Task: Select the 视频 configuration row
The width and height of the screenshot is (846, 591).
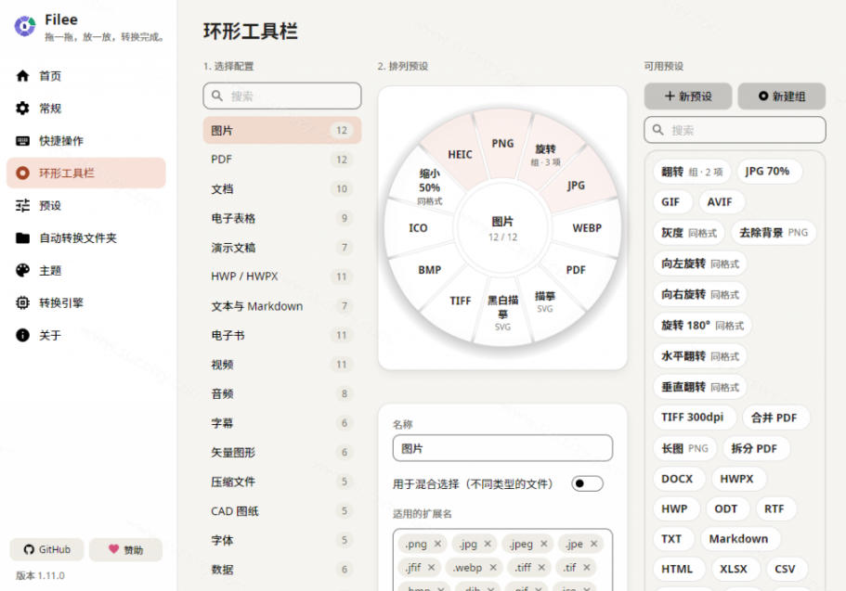Action: 282,365
